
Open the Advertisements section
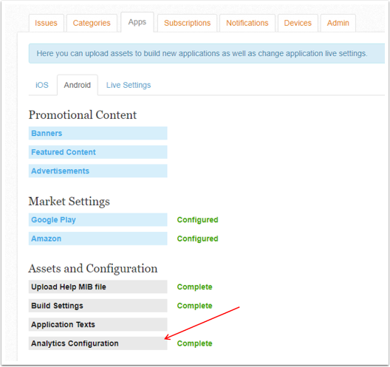(98, 171)
